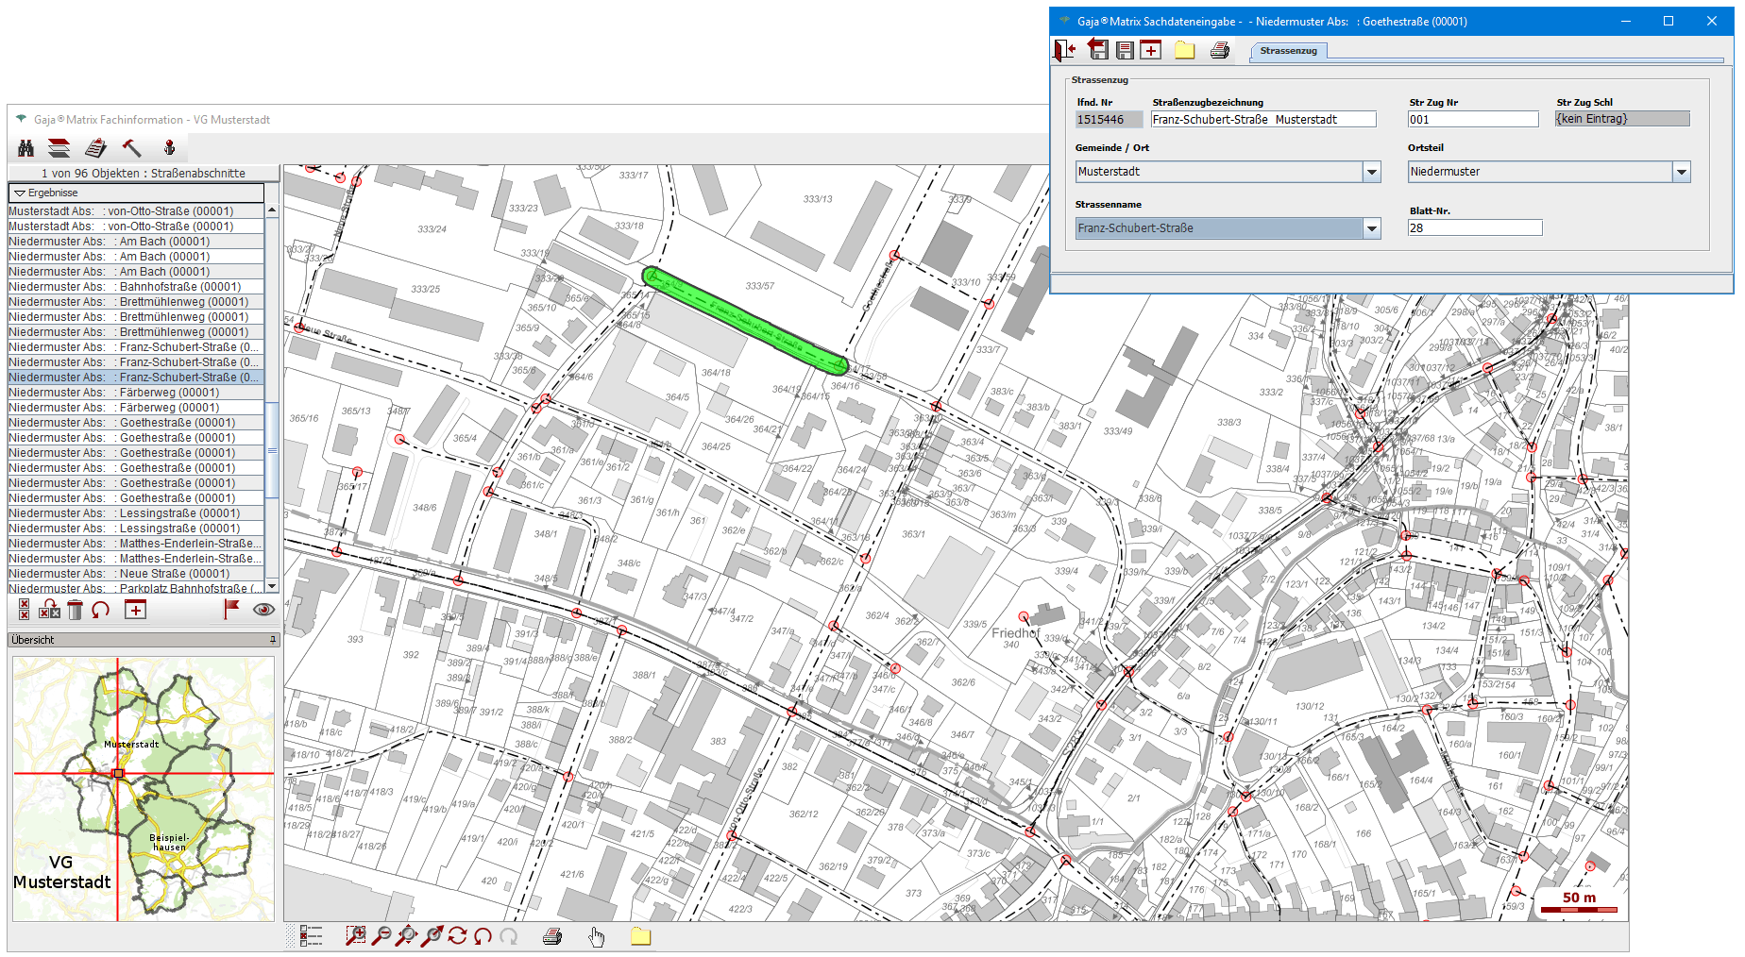Click the binoculars search icon
The height and width of the screenshot is (957, 1745).
tap(25, 148)
